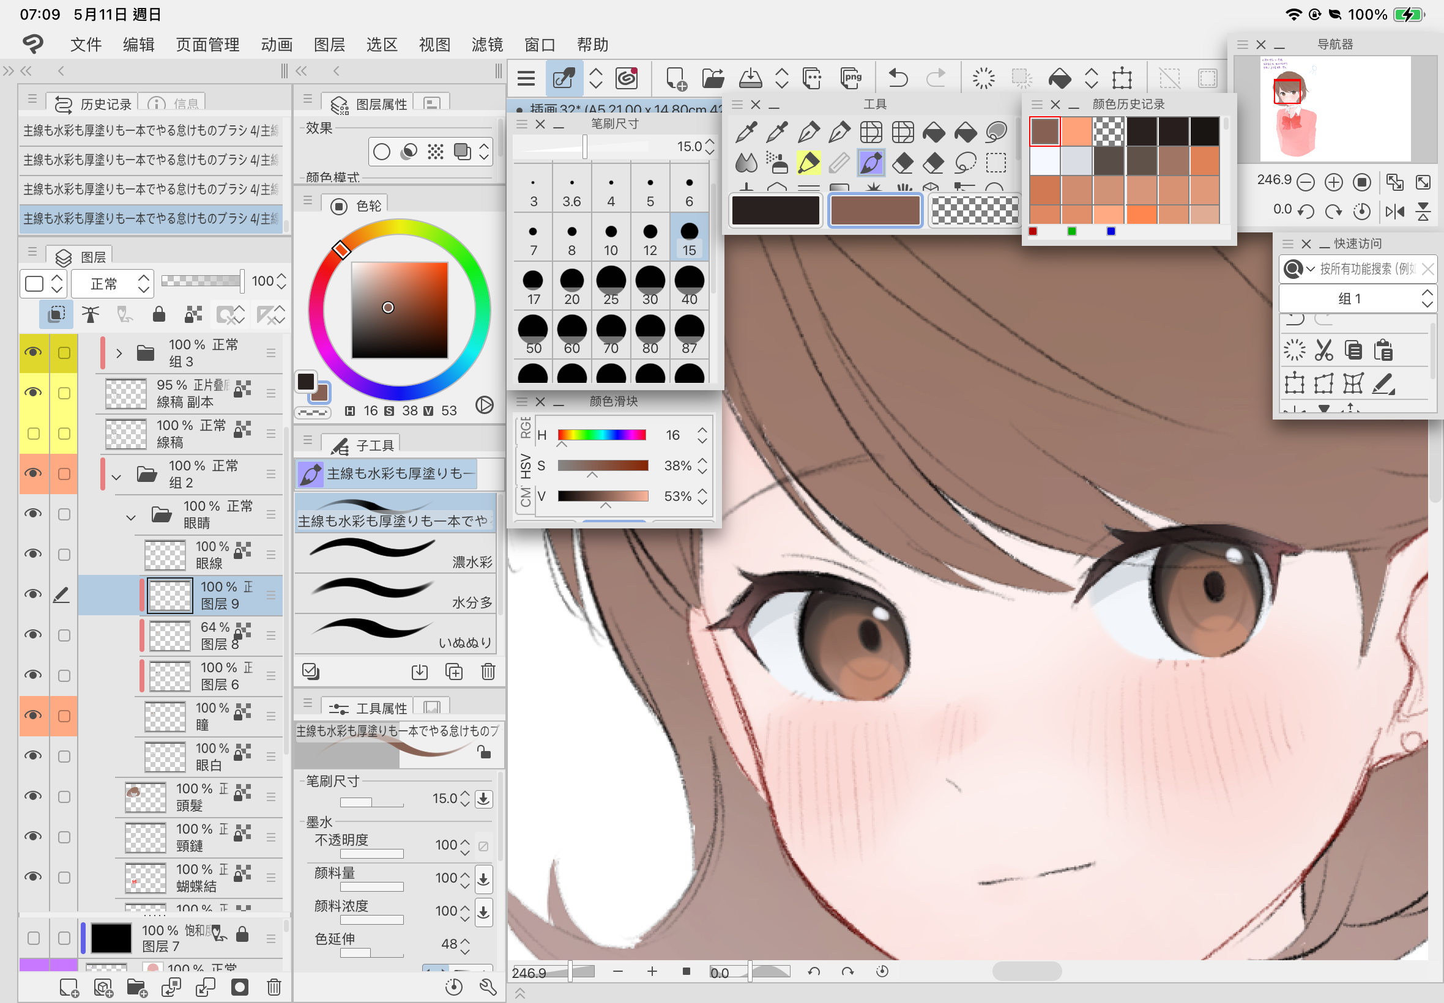Open the 视图 menu
1444x1003 pixels.
tap(434, 45)
